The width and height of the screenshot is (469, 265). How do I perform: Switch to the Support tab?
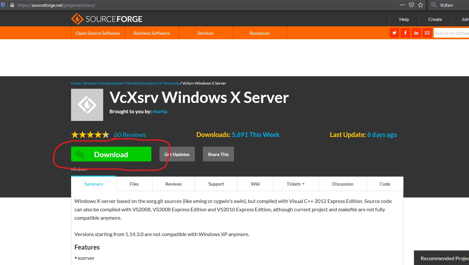pos(216,184)
